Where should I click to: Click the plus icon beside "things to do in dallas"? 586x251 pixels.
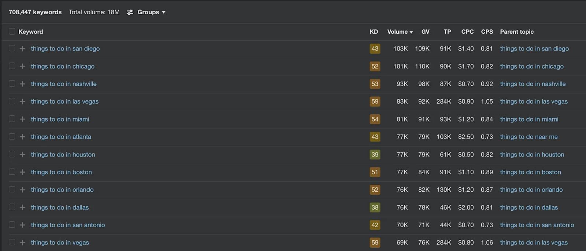pos(22,207)
